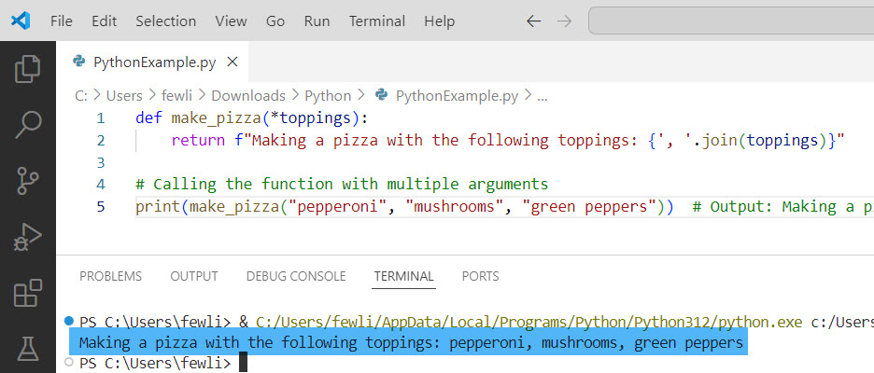Open the Help menu
The image size is (874, 373).
coord(439,21)
